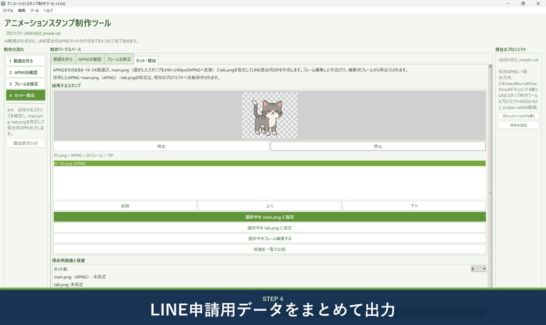Click 選択中を tab.png に指定

[269, 228]
